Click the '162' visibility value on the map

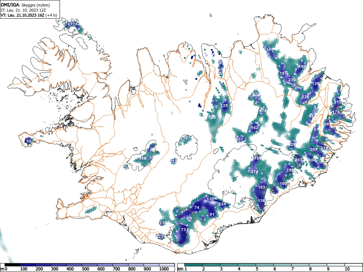point(254,128)
